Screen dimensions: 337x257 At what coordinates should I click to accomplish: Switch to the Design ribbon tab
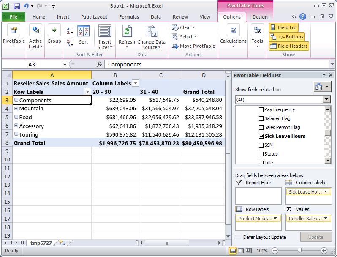260,17
